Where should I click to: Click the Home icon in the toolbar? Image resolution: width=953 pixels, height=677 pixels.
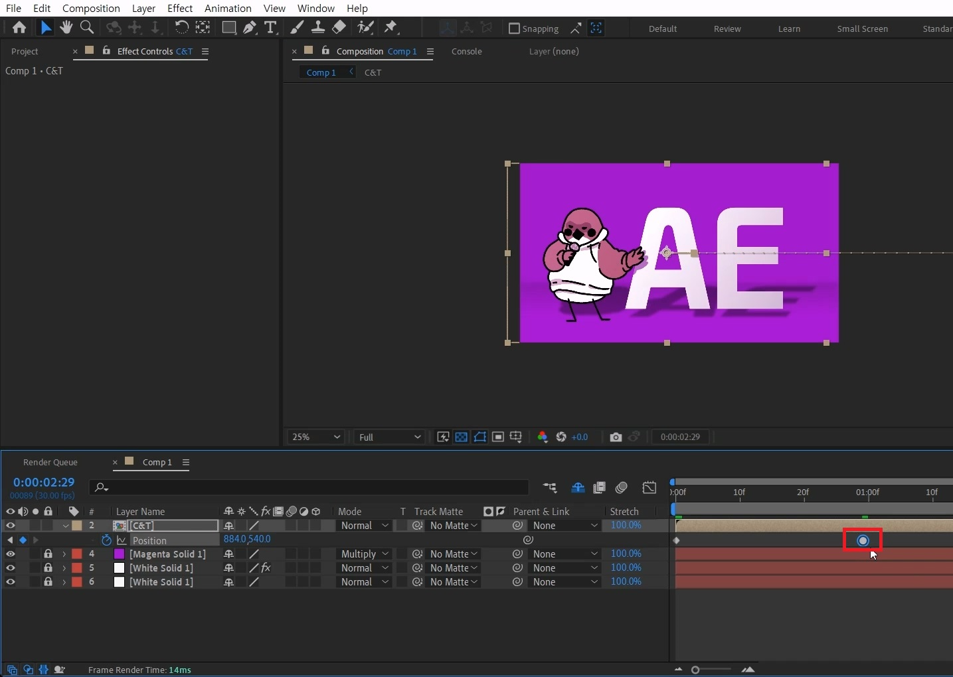[x=19, y=27]
